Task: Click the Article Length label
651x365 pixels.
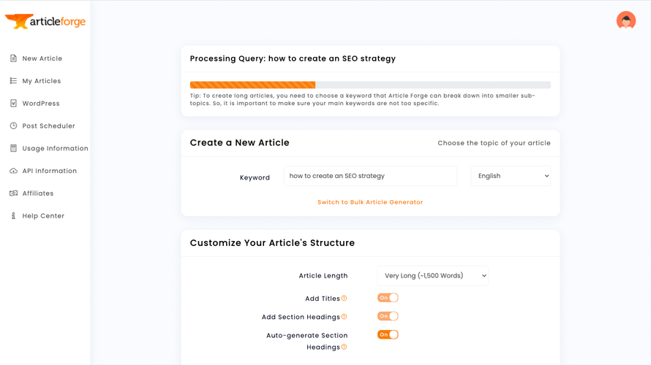Action: coord(323,275)
